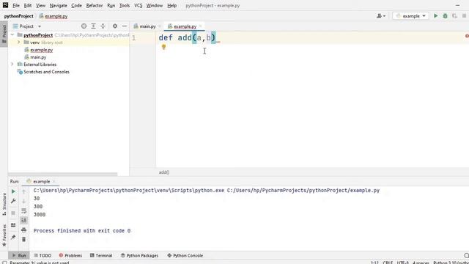Stop process button in Run panel
The height and width of the screenshot is (264, 469).
coord(13,213)
